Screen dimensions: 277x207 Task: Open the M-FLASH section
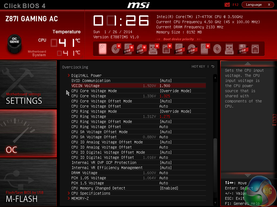pos(28,182)
